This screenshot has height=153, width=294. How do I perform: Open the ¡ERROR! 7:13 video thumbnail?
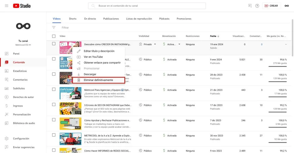71,108
